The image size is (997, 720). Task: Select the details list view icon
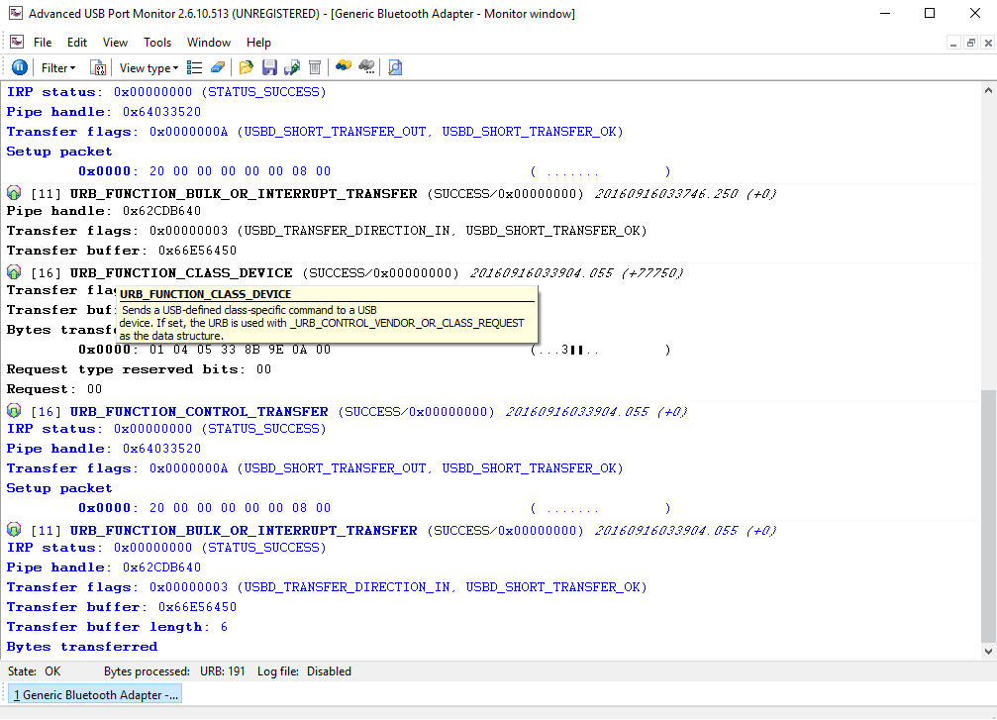[193, 67]
